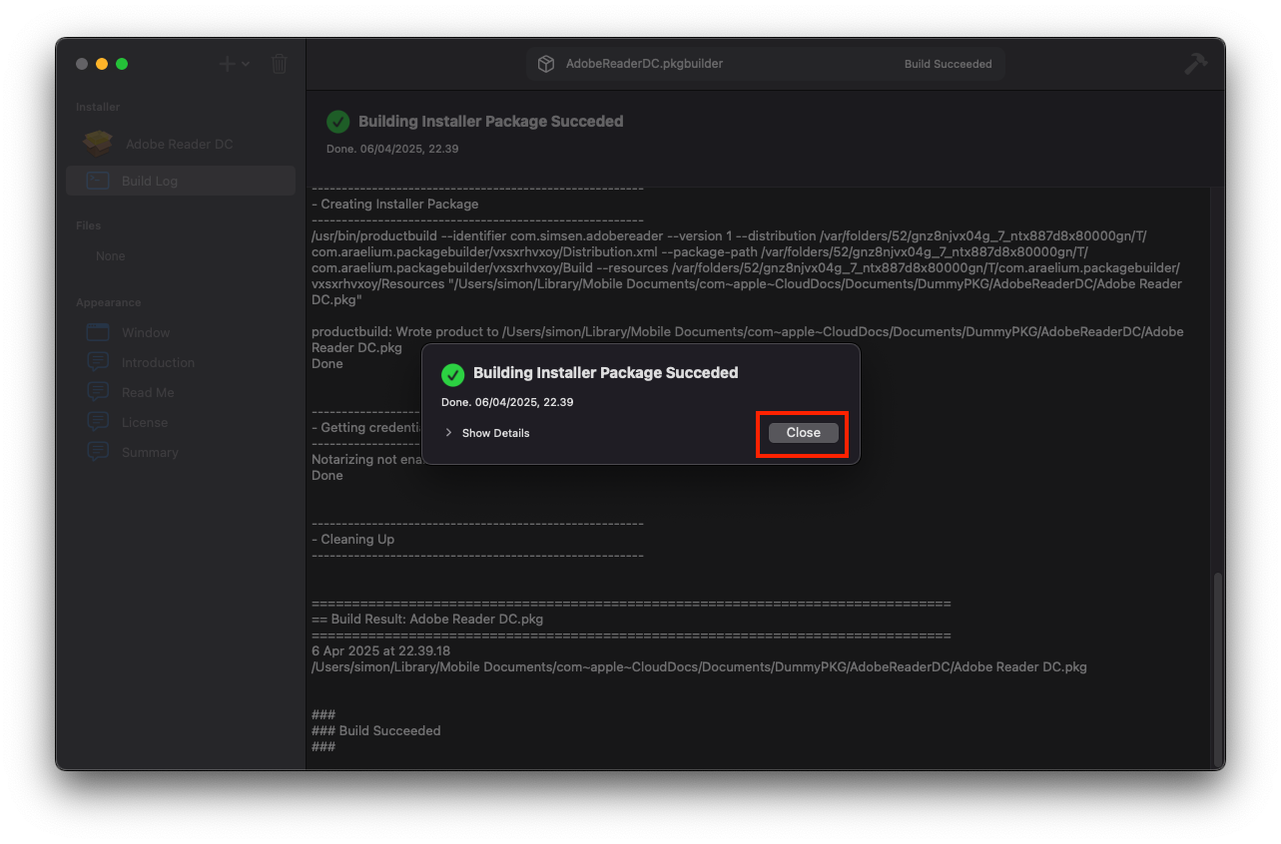Click the "- Creating Installer Package" log line
1281x844 pixels.
(x=394, y=204)
